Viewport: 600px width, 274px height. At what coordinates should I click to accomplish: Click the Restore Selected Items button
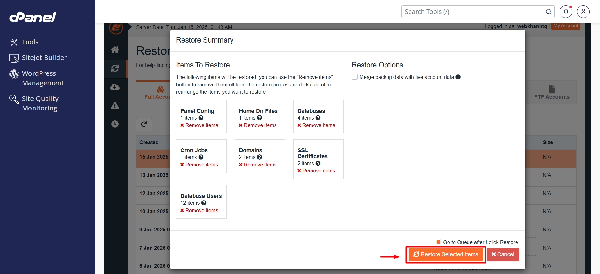[x=446, y=254]
